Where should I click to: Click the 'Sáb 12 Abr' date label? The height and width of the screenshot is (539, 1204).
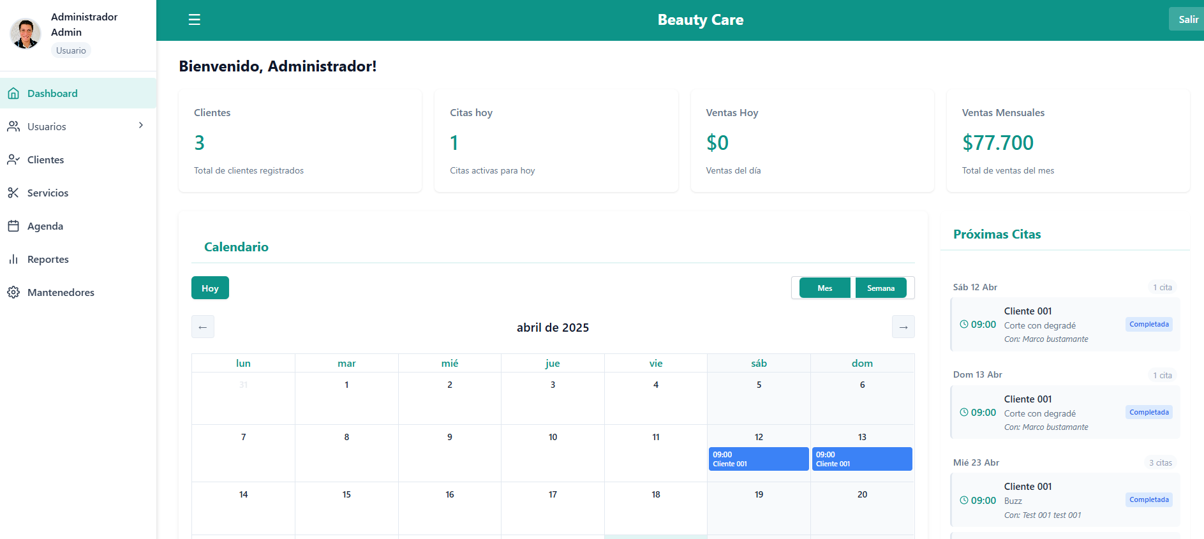click(975, 287)
